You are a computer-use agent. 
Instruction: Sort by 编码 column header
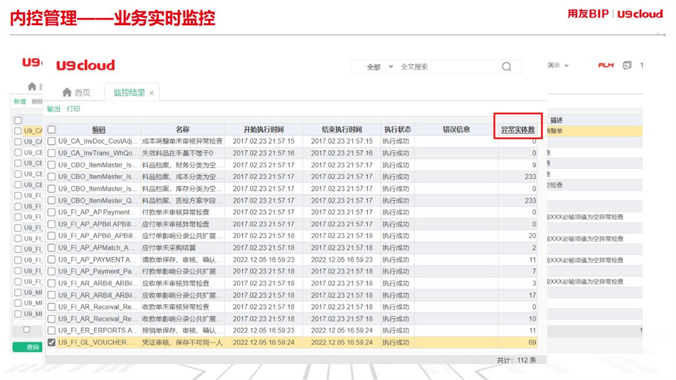(x=99, y=129)
